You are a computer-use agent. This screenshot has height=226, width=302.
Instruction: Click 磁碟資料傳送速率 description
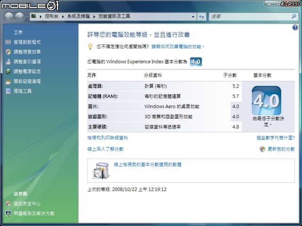pyautogui.click(x=162, y=127)
